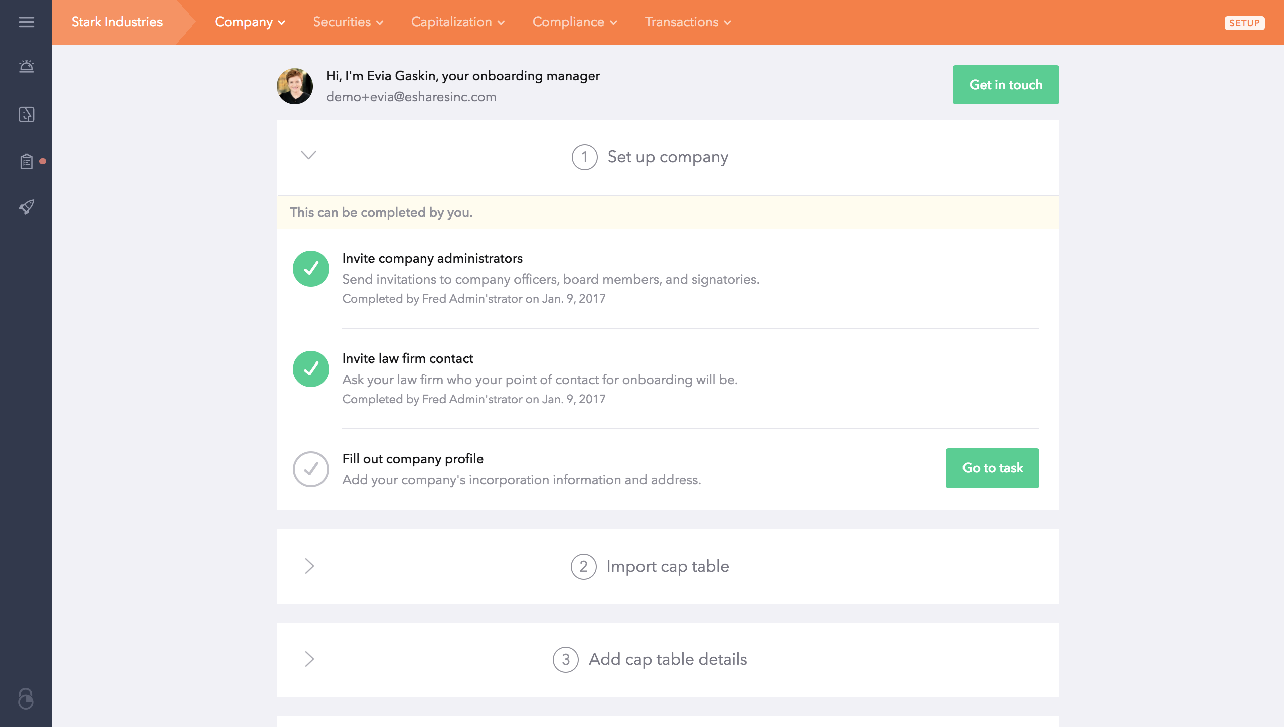This screenshot has width=1284, height=727.
Task: Toggle the Invite law firm contact checkmark
Action: coord(311,369)
